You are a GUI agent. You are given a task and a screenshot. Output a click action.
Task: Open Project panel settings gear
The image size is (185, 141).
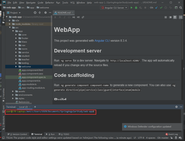(x=45, y=13)
